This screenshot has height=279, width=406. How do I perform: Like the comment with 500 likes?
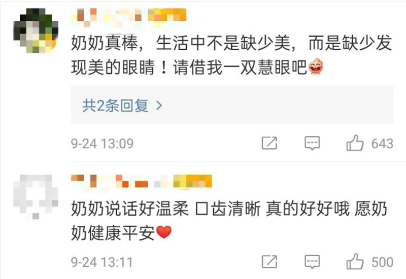click(x=355, y=261)
